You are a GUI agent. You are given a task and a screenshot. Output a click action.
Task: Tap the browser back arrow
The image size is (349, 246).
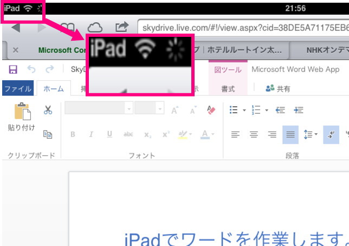click(x=16, y=28)
